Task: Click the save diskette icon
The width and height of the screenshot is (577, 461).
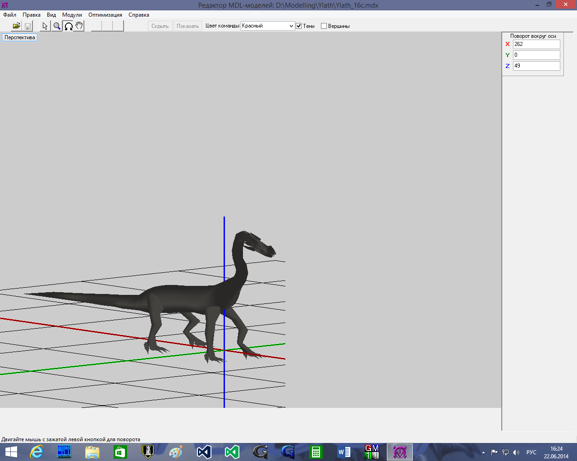Action: click(x=27, y=26)
